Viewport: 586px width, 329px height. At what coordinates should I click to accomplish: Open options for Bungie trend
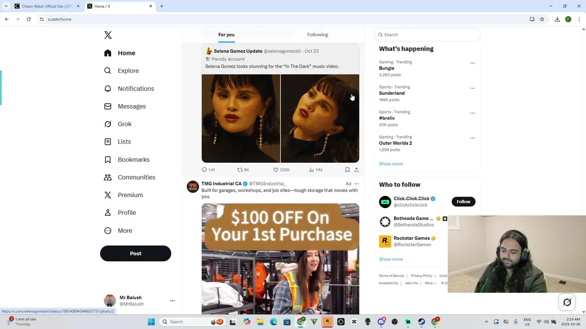(472, 63)
